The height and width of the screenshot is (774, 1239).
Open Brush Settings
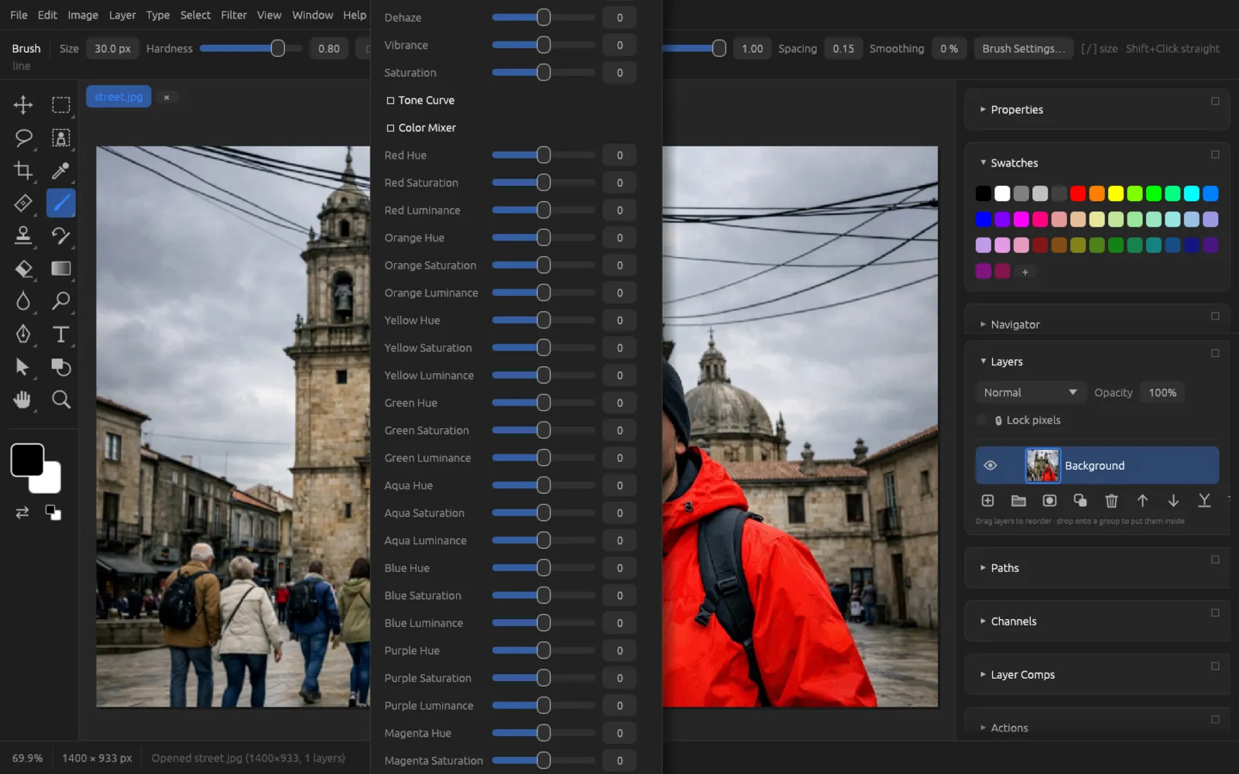click(1023, 48)
